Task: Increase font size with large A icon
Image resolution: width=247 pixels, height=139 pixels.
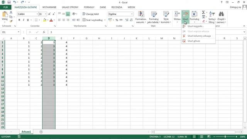Action: point(49,14)
